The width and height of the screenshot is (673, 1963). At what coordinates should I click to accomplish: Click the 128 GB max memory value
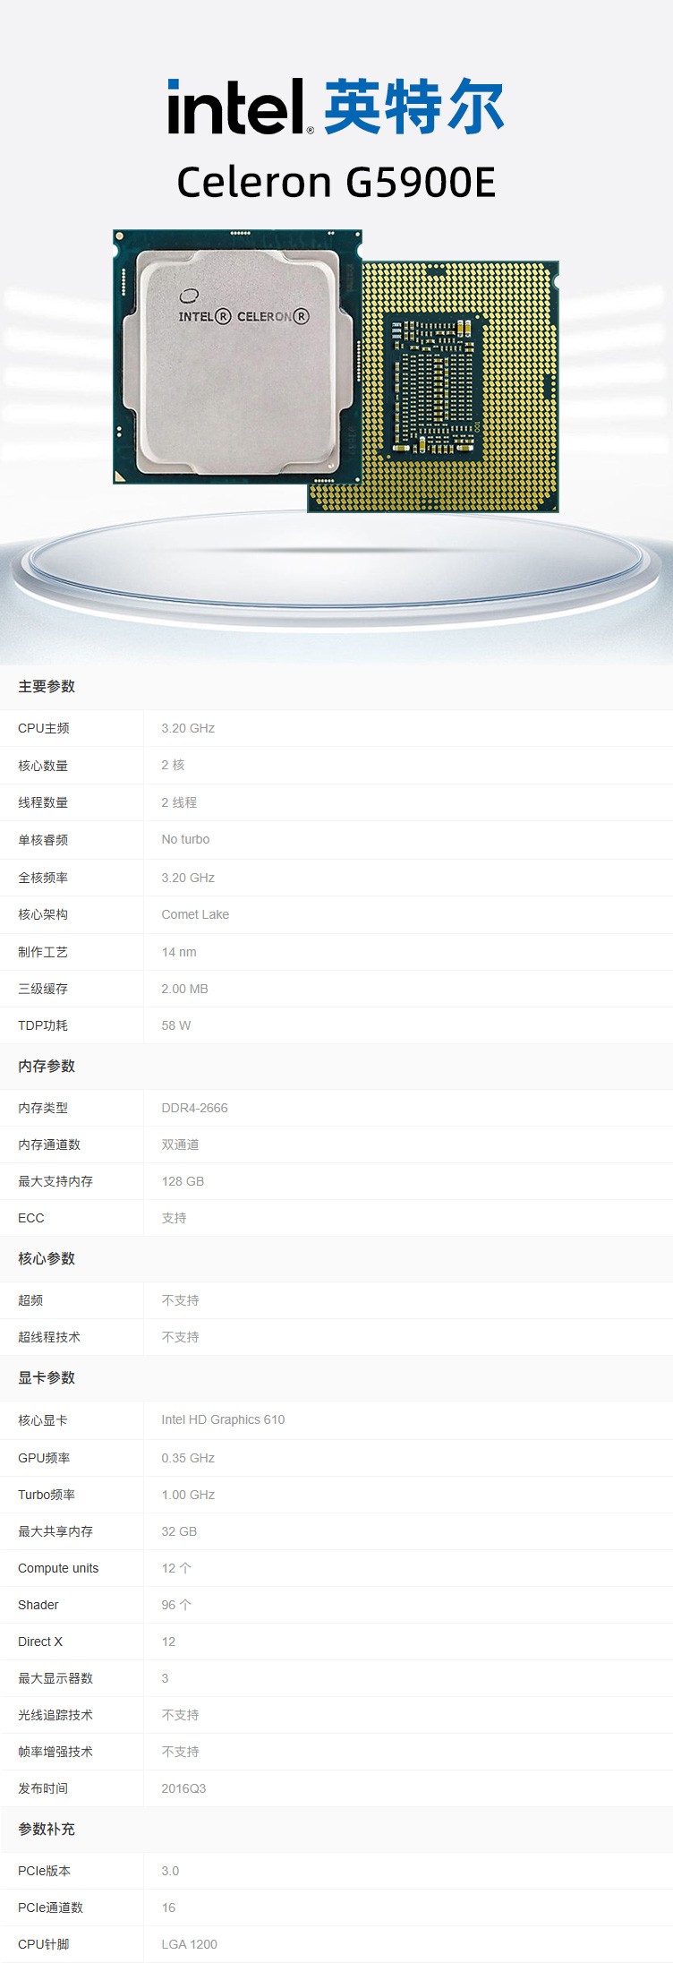coord(183,1182)
